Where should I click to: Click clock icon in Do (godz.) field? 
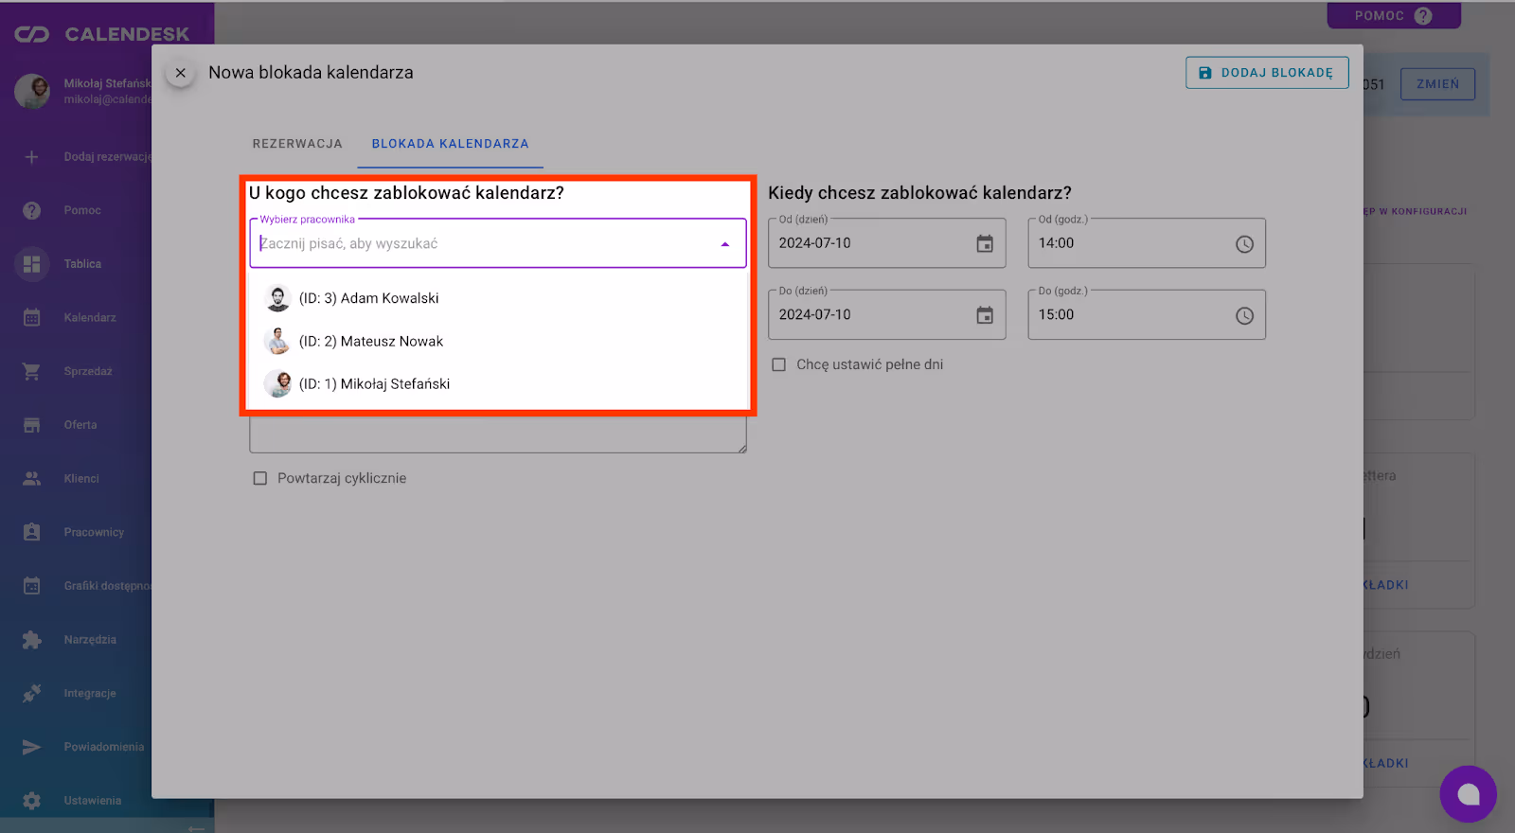point(1244,315)
